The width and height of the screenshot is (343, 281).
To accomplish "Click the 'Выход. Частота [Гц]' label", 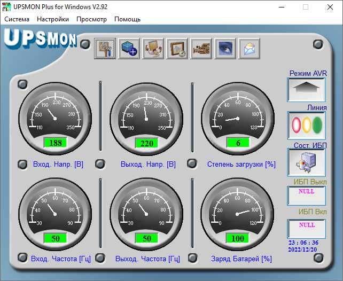I will (147, 259).
